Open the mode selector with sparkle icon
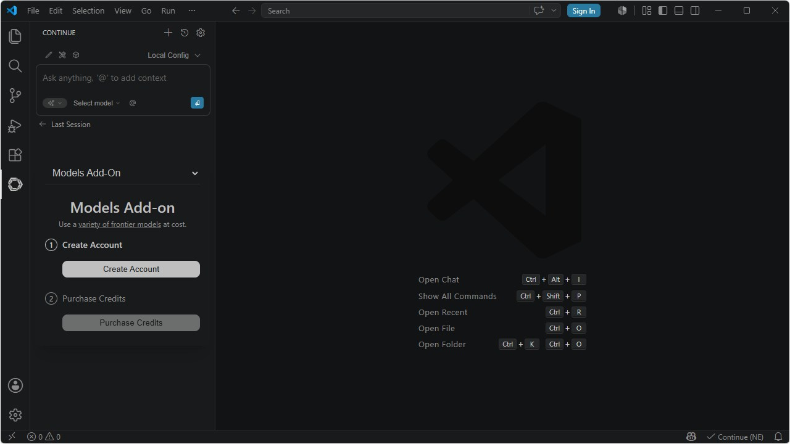The height and width of the screenshot is (444, 790). (54, 103)
